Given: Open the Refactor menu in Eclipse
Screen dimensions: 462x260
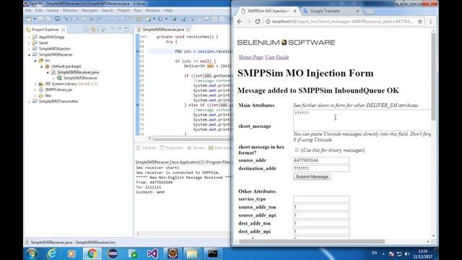Looking at the screenshot, I should tap(70, 10).
